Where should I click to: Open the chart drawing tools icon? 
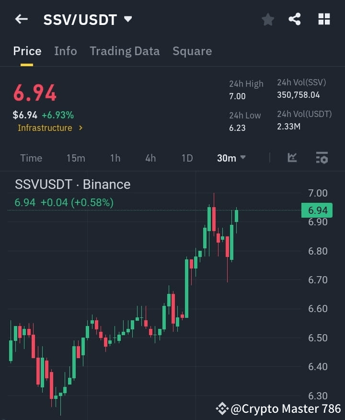[x=292, y=157]
